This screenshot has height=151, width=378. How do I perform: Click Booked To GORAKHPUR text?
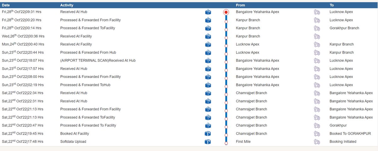coord(350,134)
